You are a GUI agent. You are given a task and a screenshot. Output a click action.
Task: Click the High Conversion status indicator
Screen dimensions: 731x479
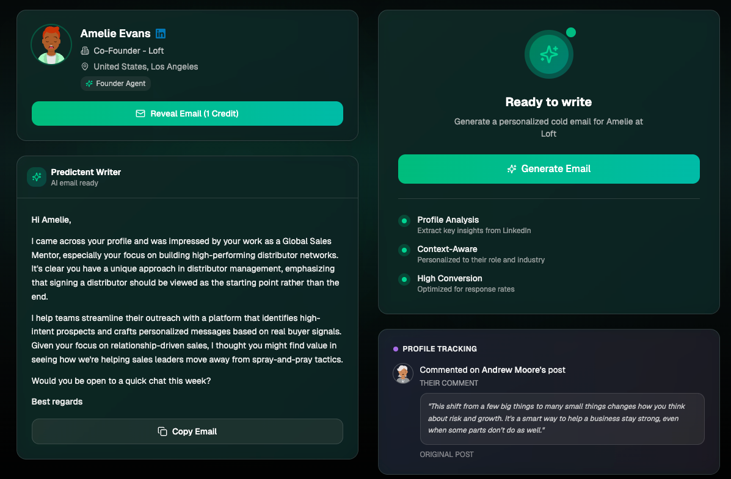[404, 279]
